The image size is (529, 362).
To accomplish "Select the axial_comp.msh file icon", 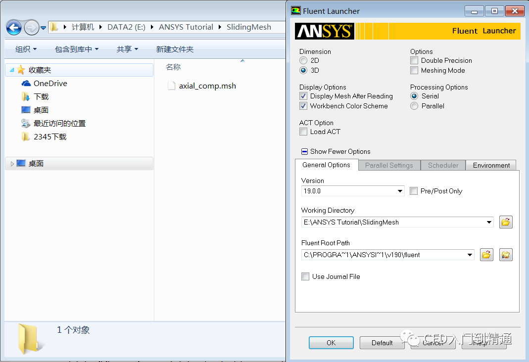I will [x=171, y=86].
